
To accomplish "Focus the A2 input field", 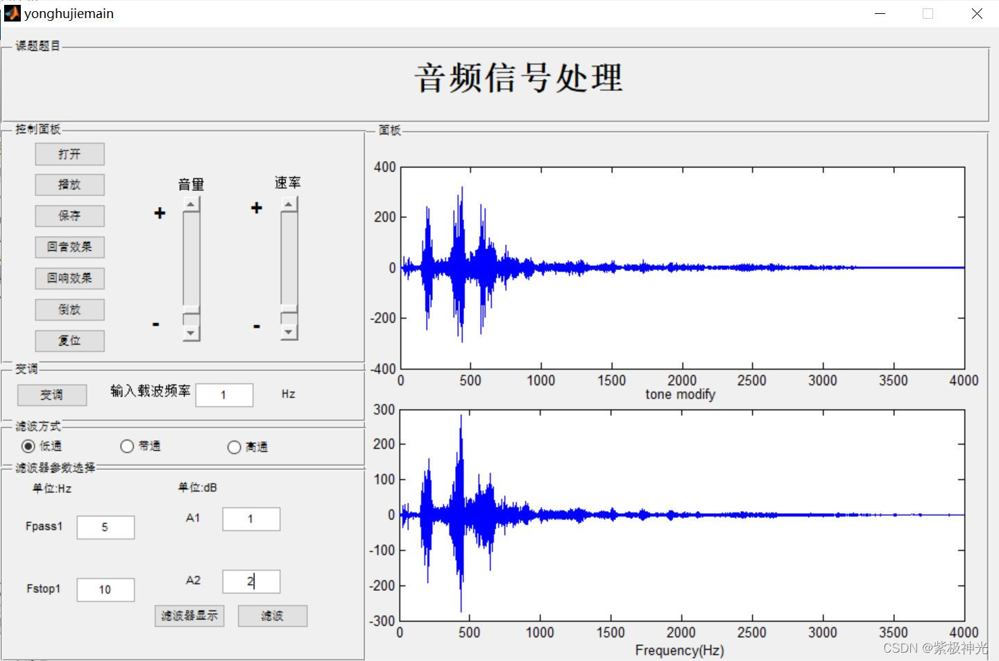I will coord(251,582).
